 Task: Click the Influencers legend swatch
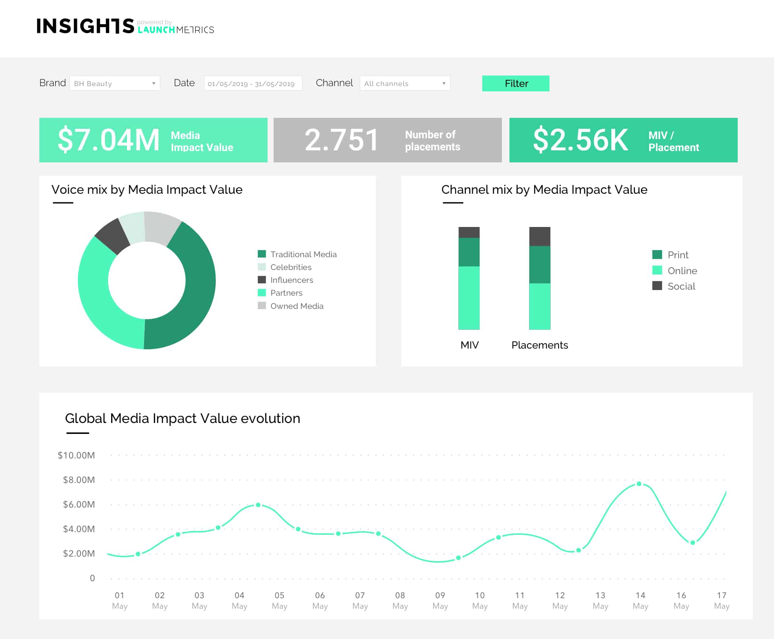(x=262, y=280)
